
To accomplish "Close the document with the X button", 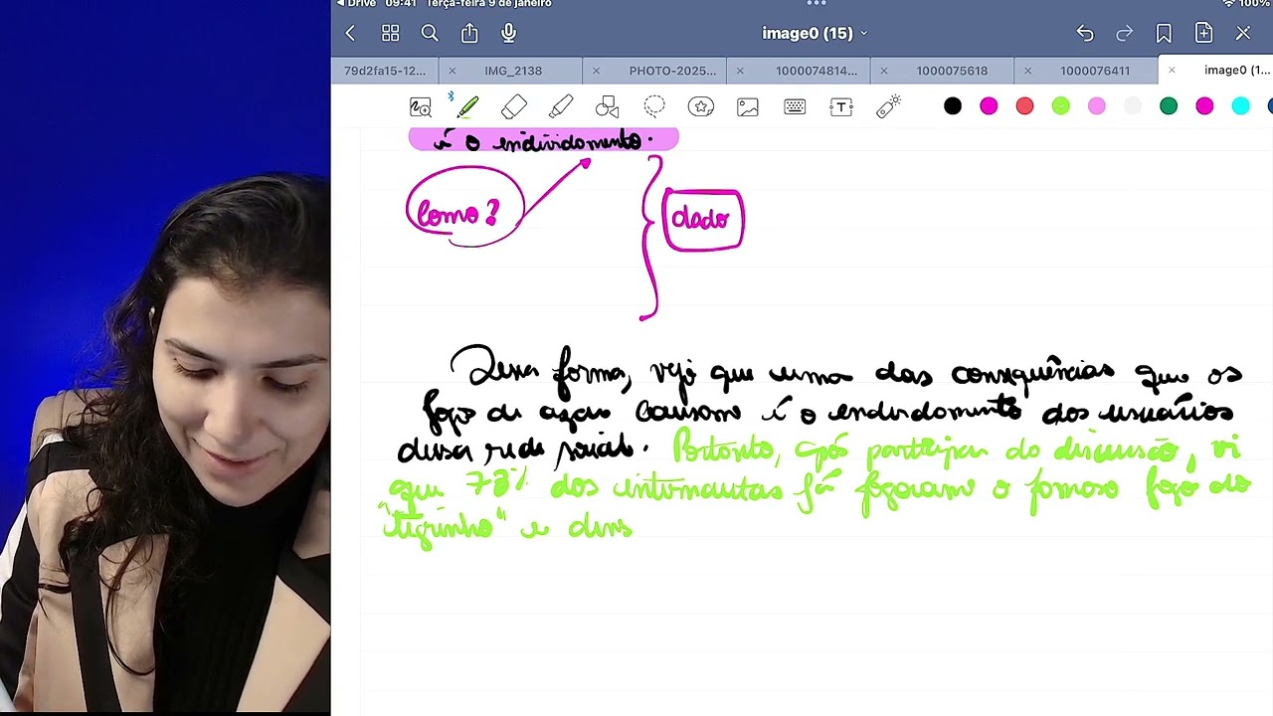I will tap(1243, 33).
